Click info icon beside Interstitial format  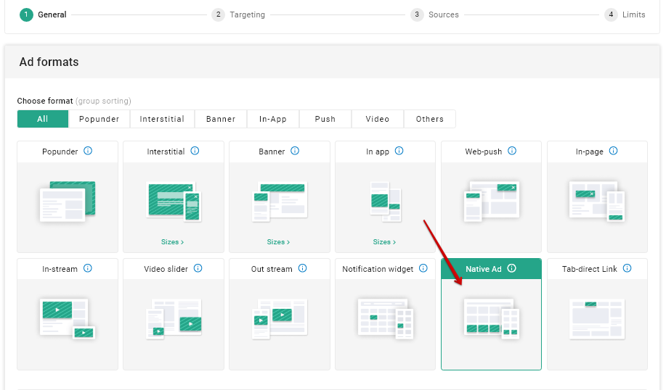click(195, 152)
